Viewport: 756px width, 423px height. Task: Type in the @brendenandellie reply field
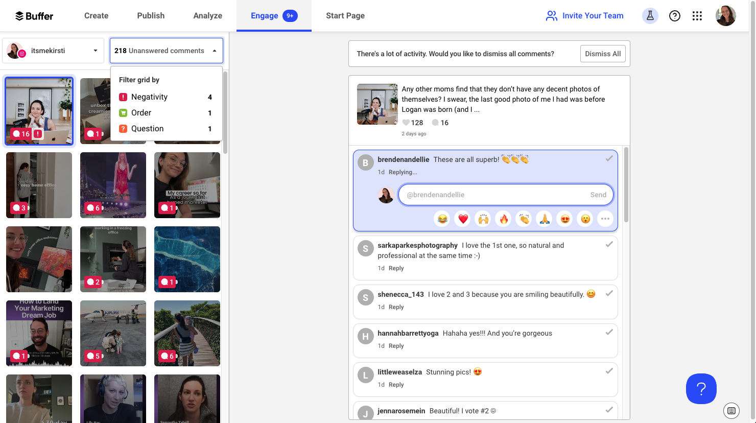pos(493,195)
